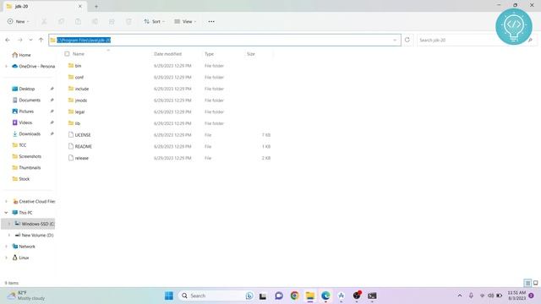Sort by the Name column header

click(x=79, y=54)
